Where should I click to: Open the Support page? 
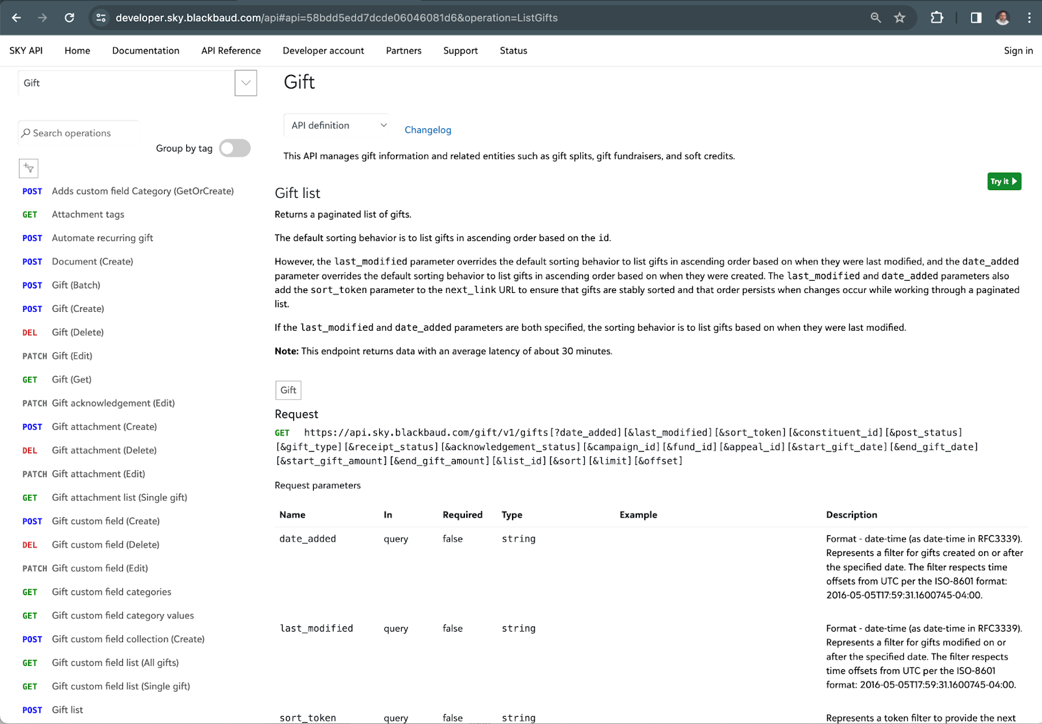[x=460, y=50]
